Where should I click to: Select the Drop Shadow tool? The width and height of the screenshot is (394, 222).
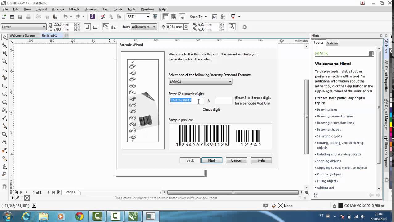[4, 134]
